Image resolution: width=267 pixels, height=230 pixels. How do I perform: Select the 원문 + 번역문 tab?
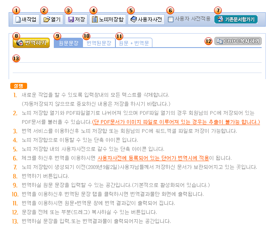click(x=134, y=43)
